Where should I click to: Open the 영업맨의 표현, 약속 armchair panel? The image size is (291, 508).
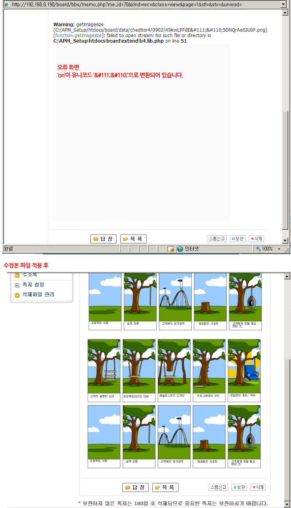point(244,370)
